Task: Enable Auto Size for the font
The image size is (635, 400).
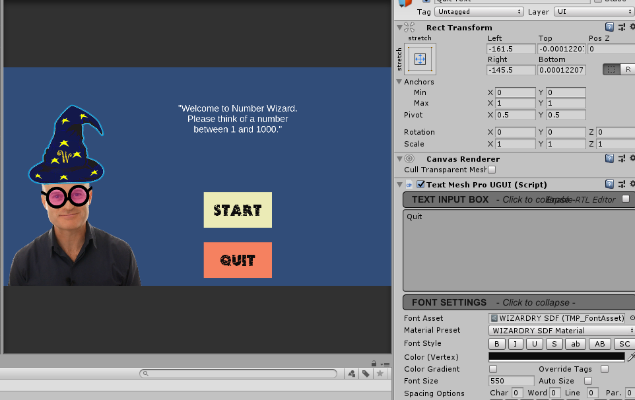Action: pyautogui.click(x=587, y=381)
